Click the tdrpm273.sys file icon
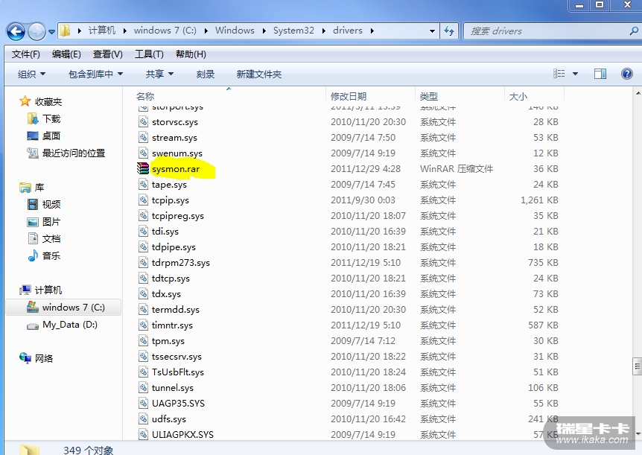Viewport: 642px width, 455px height. coord(143,263)
